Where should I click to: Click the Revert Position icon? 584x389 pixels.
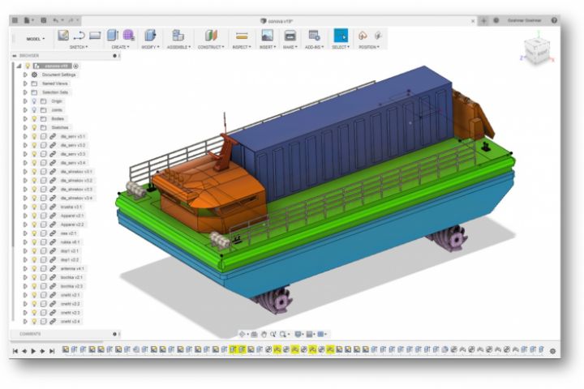[x=378, y=36]
